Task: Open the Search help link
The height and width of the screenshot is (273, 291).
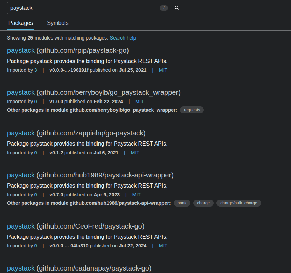Action: point(123,38)
